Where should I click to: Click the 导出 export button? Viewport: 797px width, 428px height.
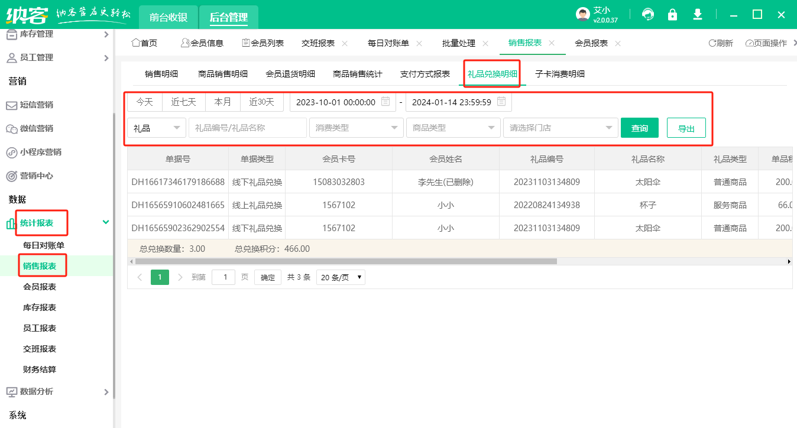686,128
